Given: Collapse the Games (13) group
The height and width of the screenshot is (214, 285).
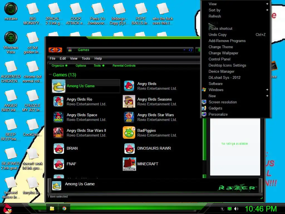Looking at the screenshot, I should (50, 75).
